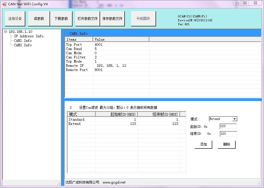264x188 pixels.
Task: Collapse the 192.168.1.10 tree node
Action: click(6, 32)
